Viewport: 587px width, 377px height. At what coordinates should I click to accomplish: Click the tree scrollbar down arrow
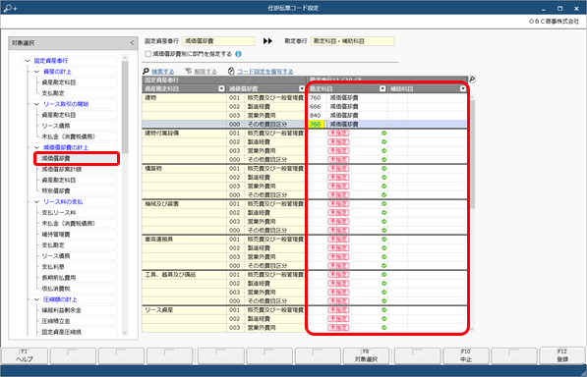pos(125,333)
